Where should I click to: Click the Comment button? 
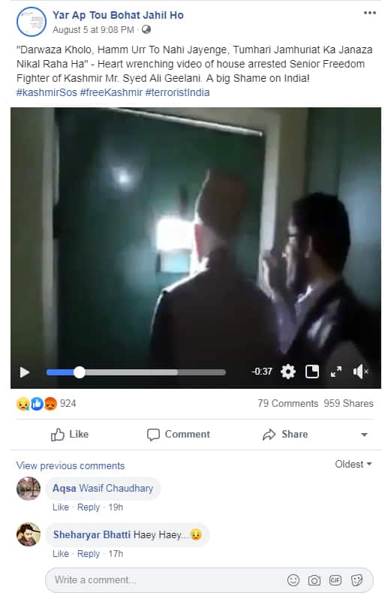[178, 434]
